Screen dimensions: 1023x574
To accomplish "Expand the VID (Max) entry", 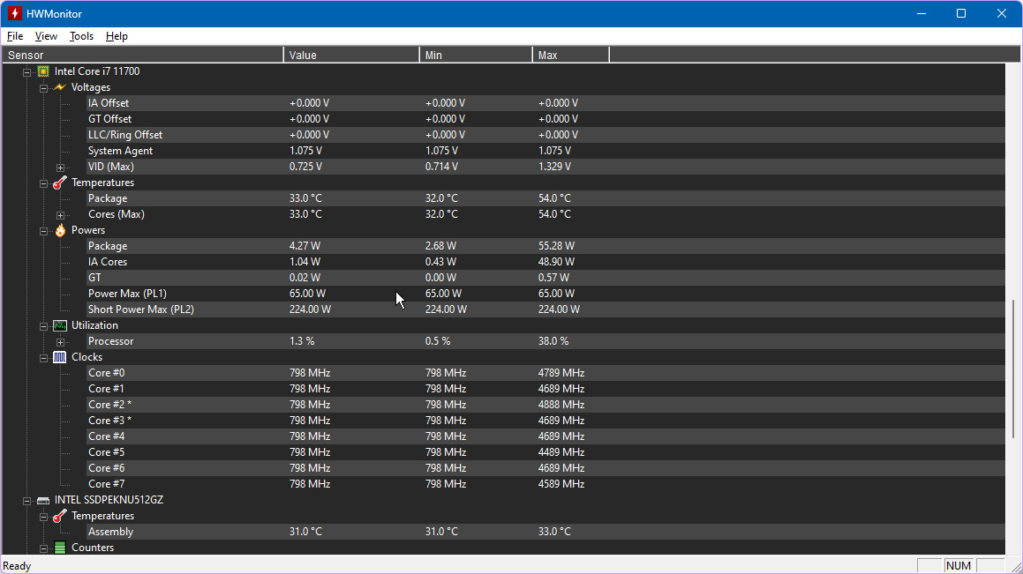I will coord(61,168).
